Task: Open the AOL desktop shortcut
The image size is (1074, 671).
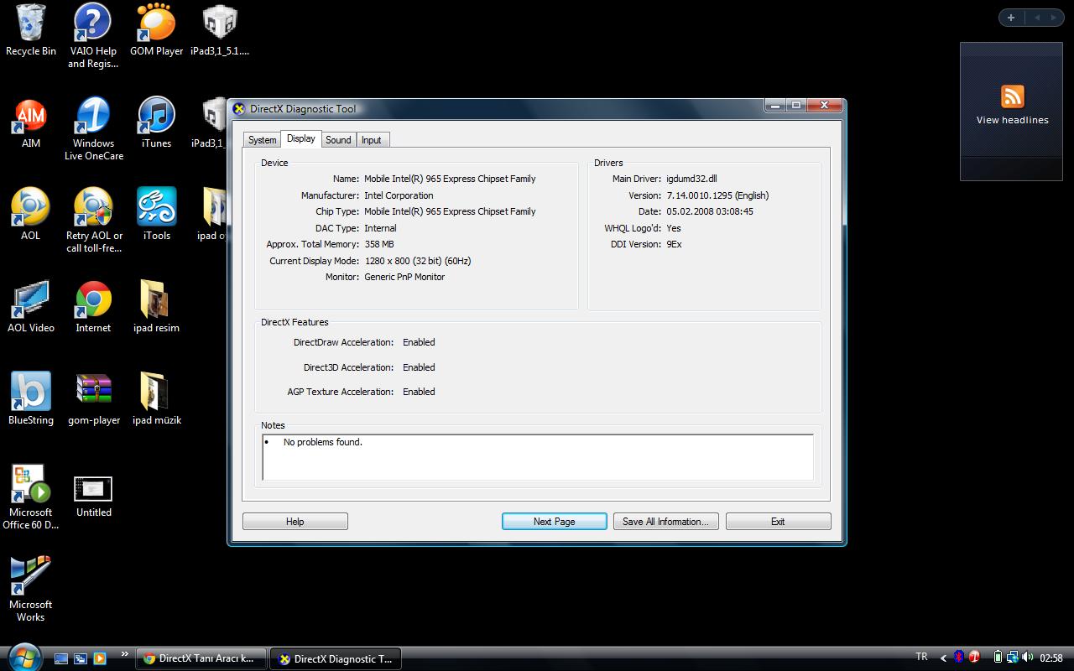Action: click(31, 215)
